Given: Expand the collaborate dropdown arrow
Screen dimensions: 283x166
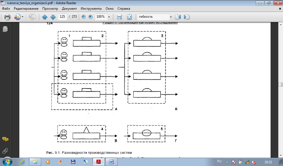Looking at the screenshot, I should click(23, 17).
